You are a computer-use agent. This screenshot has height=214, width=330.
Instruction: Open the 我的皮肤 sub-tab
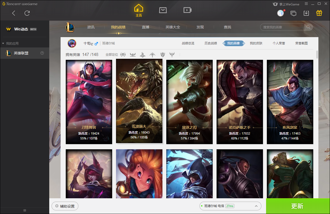(x=256, y=43)
